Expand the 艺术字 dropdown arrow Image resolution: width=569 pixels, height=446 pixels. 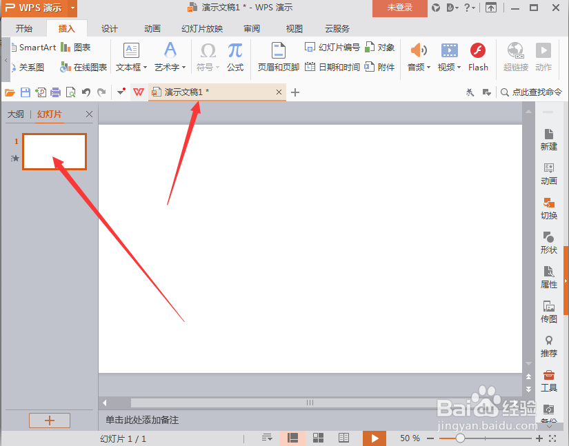point(184,68)
